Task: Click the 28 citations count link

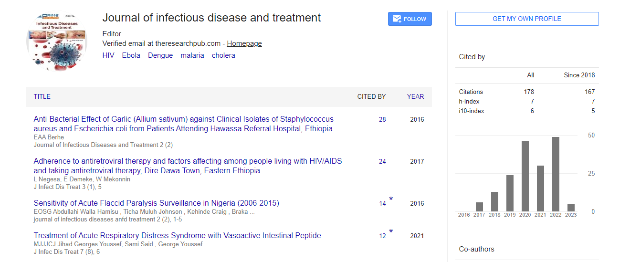Action: click(382, 119)
